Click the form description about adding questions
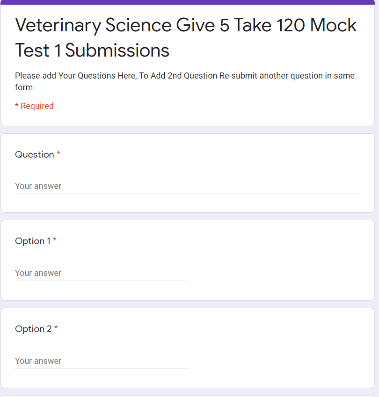This screenshot has width=379, height=397. (x=185, y=81)
